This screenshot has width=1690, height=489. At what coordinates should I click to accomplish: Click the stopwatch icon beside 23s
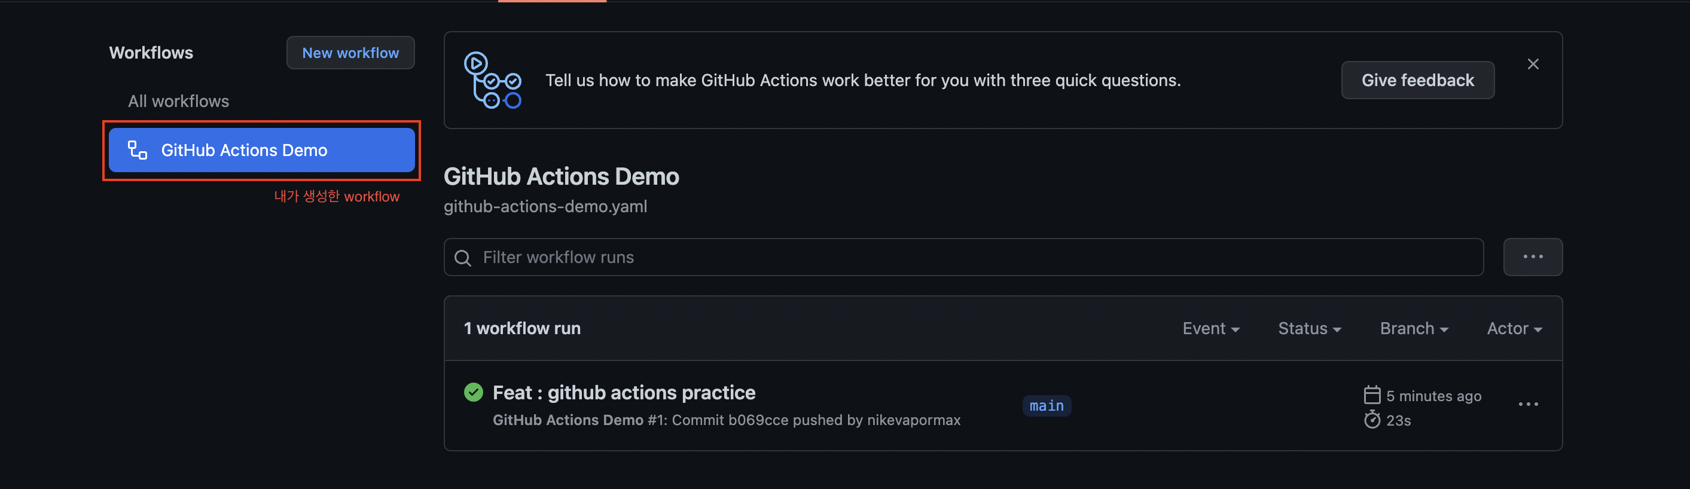1372,420
